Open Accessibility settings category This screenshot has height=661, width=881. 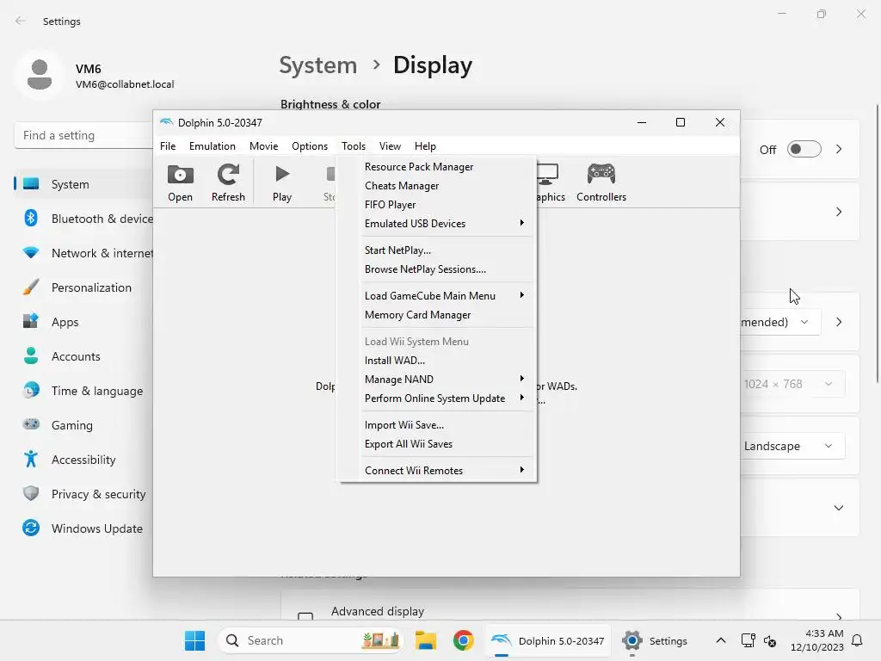click(84, 460)
